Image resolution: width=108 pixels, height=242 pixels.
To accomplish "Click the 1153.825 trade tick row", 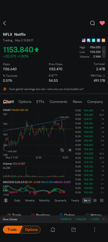I will click(x=90, y=188).
